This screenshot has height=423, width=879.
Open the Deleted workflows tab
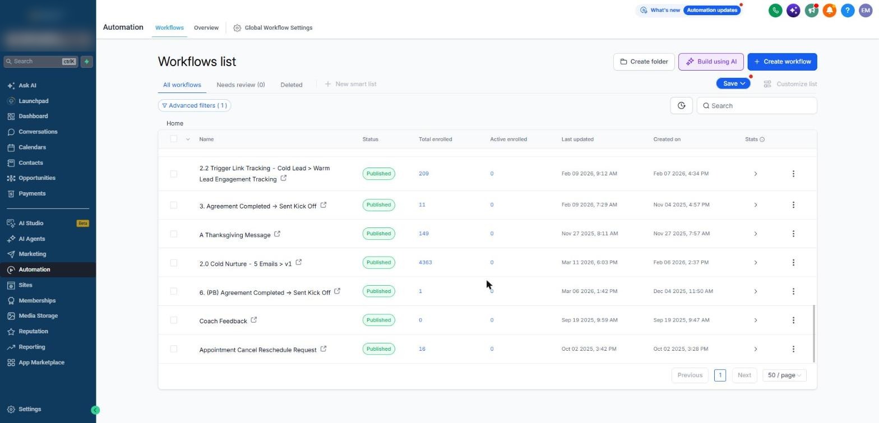click(x=292, y=85)
